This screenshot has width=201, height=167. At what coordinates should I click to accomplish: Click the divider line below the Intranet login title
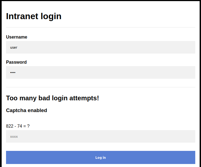click(x=100, y=27)
